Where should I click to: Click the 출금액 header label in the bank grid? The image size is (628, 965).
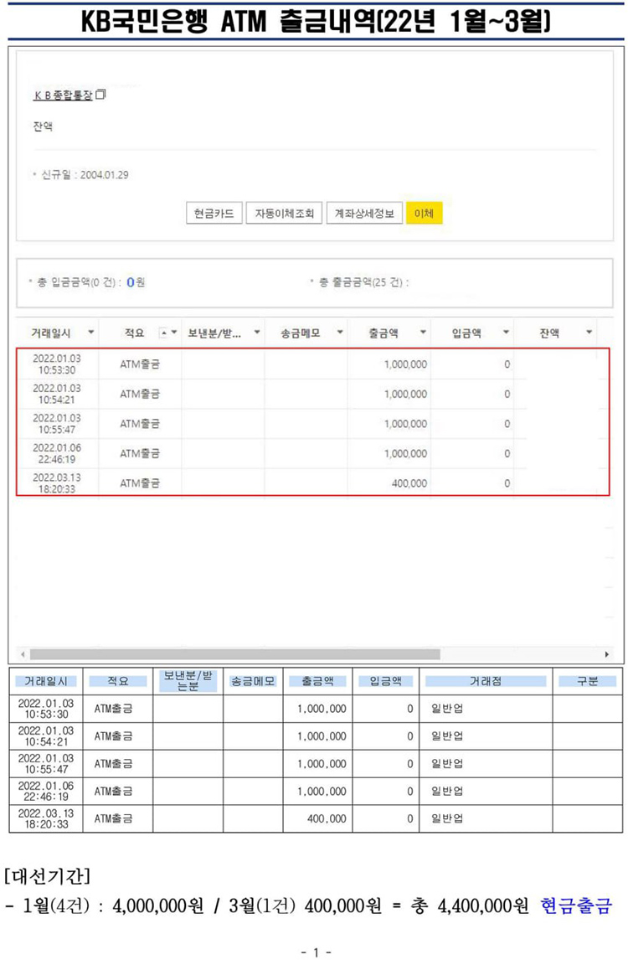(x=383, y=333)
